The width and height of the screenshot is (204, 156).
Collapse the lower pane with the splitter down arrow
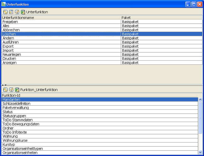[5, 85]
